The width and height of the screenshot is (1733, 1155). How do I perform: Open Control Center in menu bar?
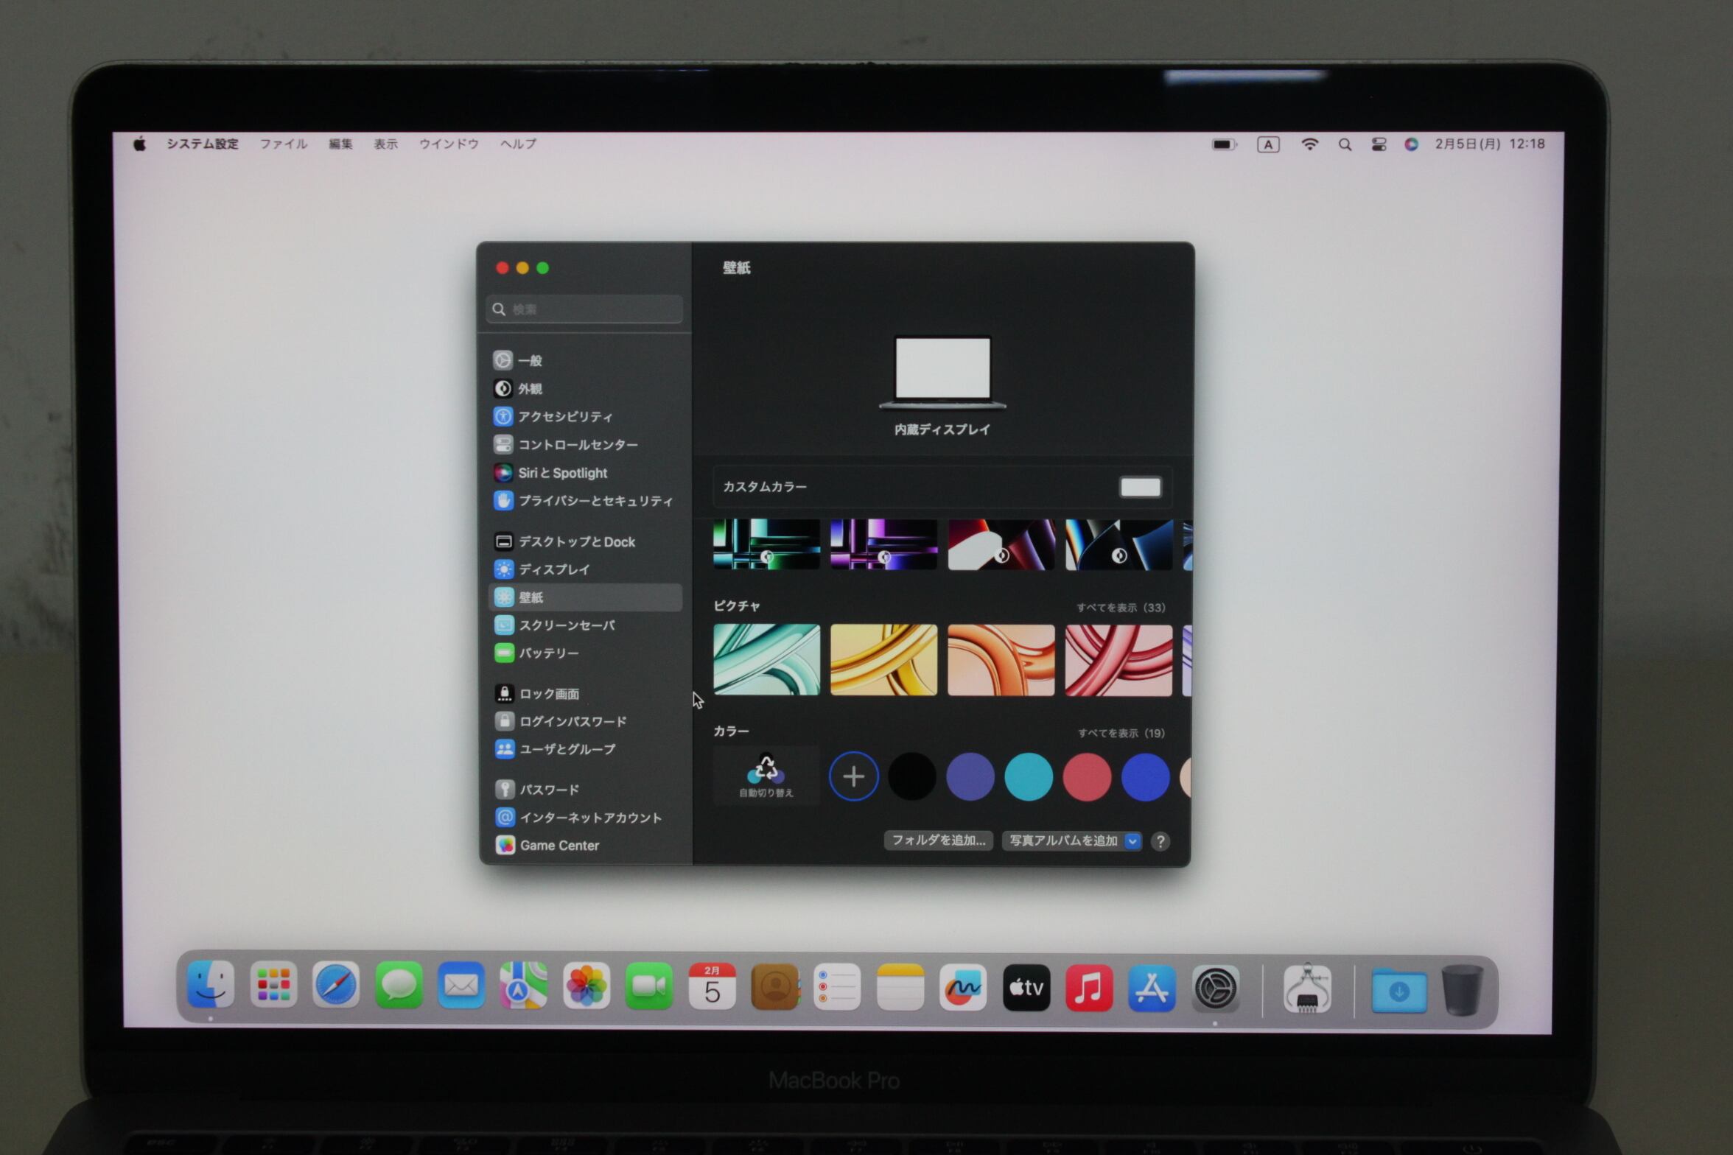tap(1379, 144)
